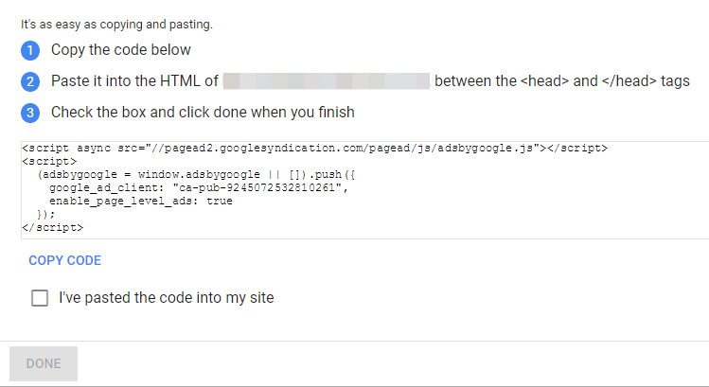Click the step 3 number circle
This screenshot has width=709, height=387.
tap(29, 113)
